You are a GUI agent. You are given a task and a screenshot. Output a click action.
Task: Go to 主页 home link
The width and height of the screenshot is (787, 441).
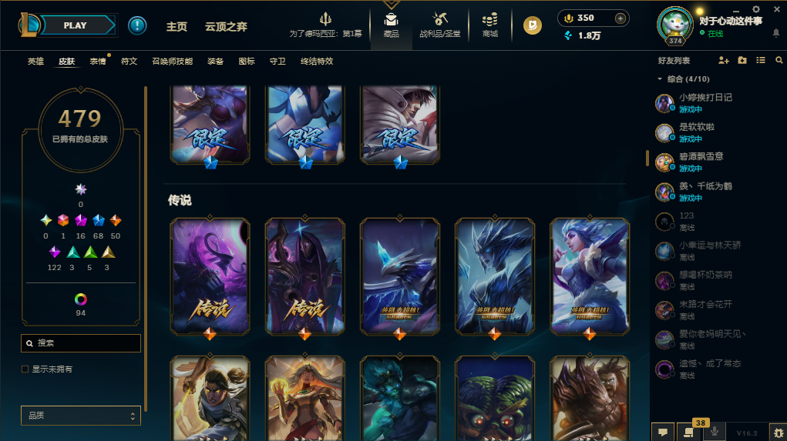177,27
